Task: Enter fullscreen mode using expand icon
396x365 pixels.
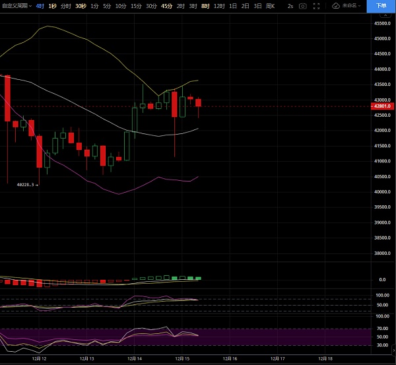Action: pos(317,5)
